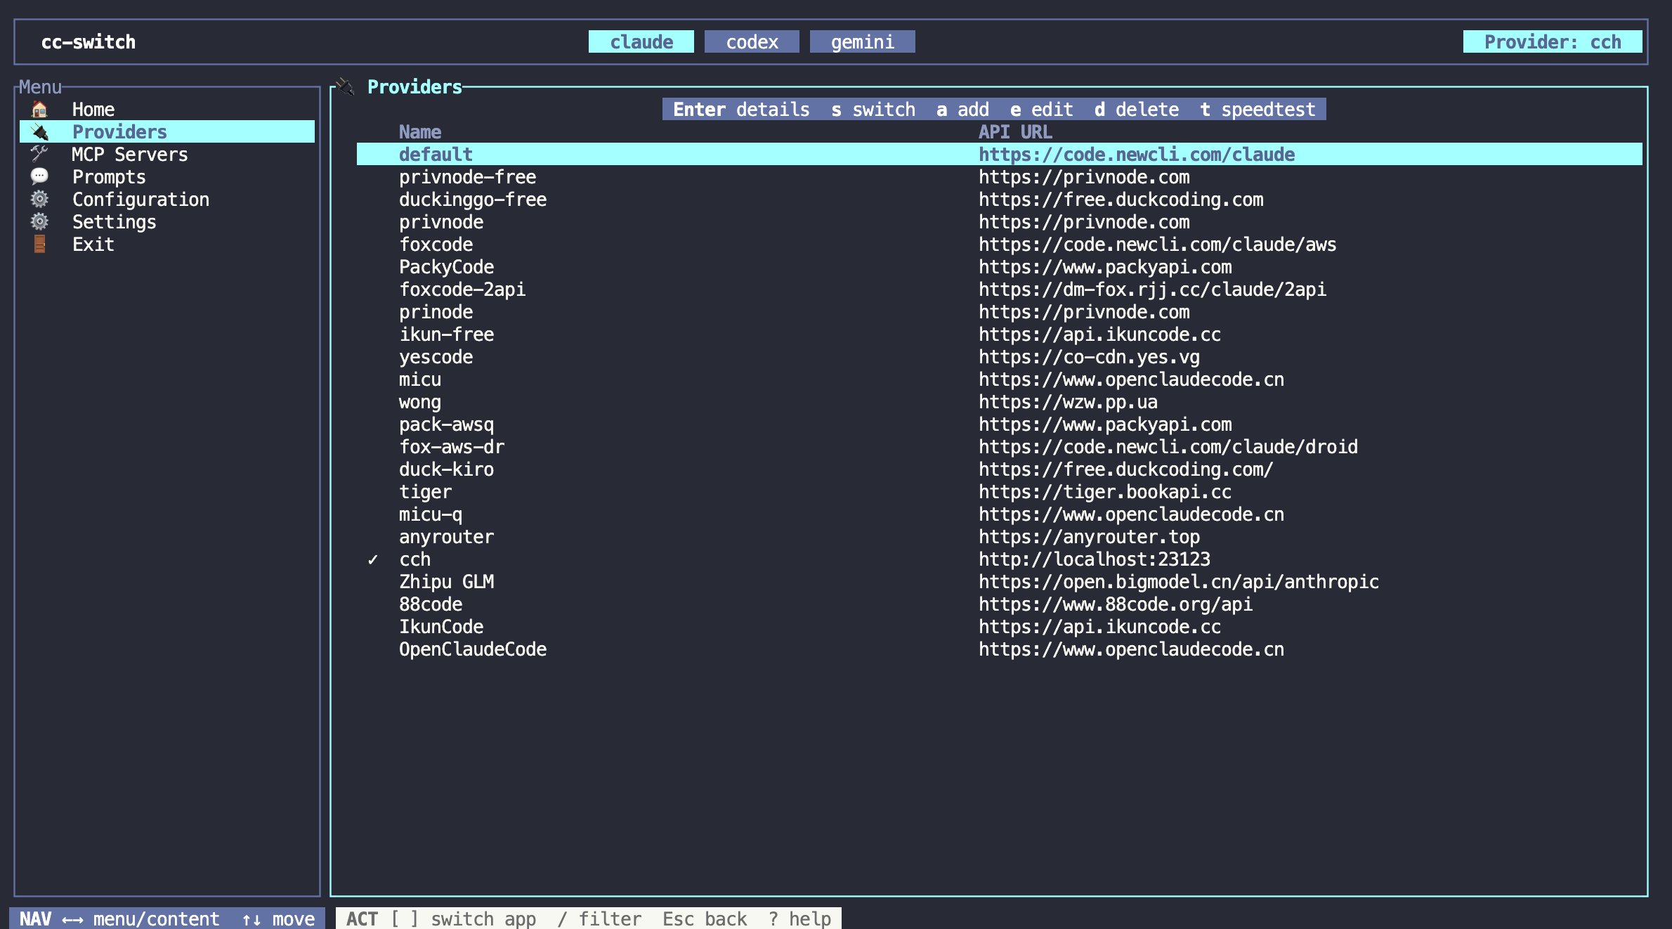Click the Home house icon in the menu
Image resolution: width=1672 pixels, height=929 pixels.
tap(40, 109)
